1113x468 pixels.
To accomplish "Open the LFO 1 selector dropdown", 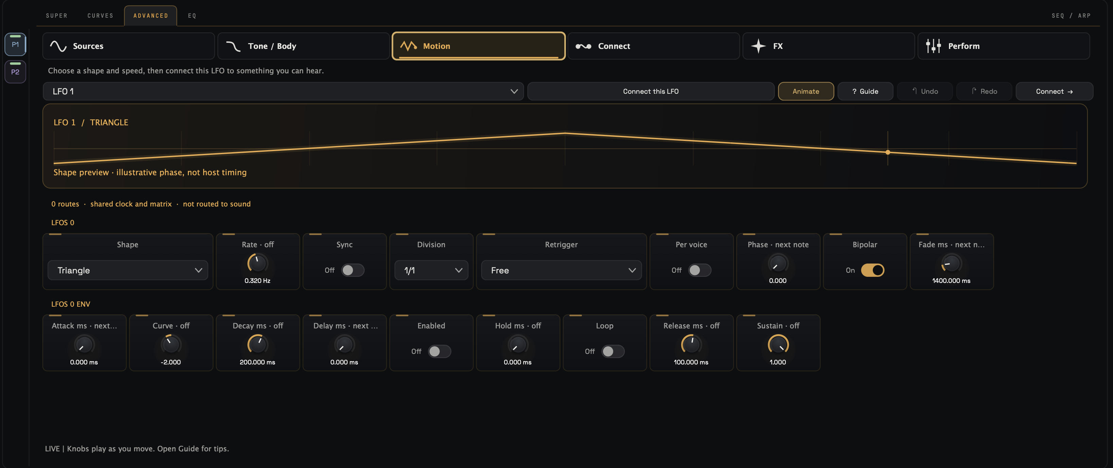I will point(283,91).
